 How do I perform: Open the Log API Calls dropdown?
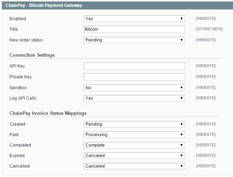click(134, 98)
